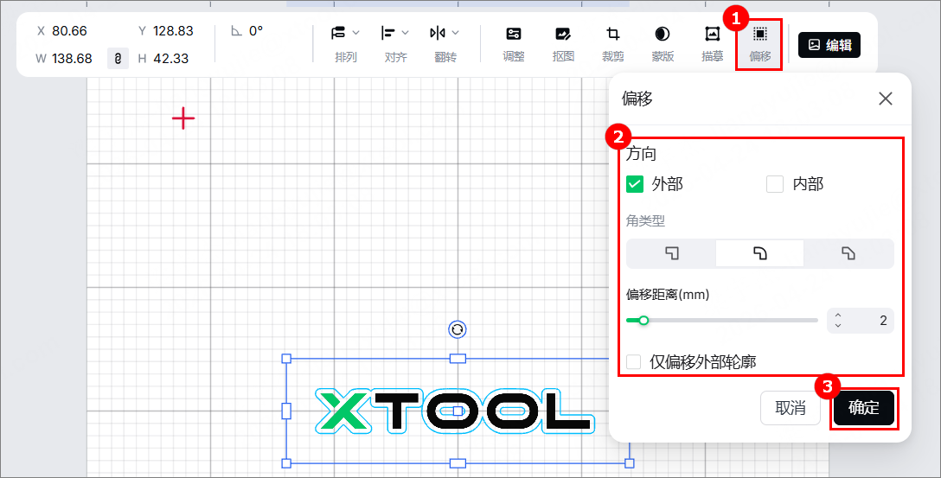
Task: Select the 描摹 trace tool
Action: [x=712, y=44]
